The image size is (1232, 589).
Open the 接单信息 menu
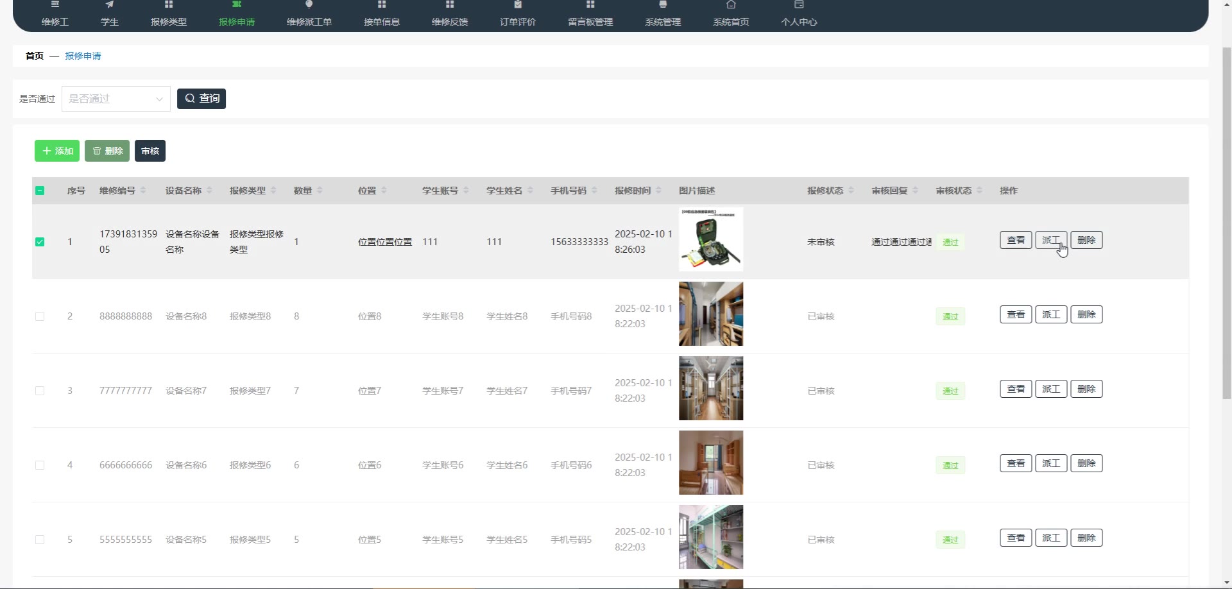tap(382, 14)
